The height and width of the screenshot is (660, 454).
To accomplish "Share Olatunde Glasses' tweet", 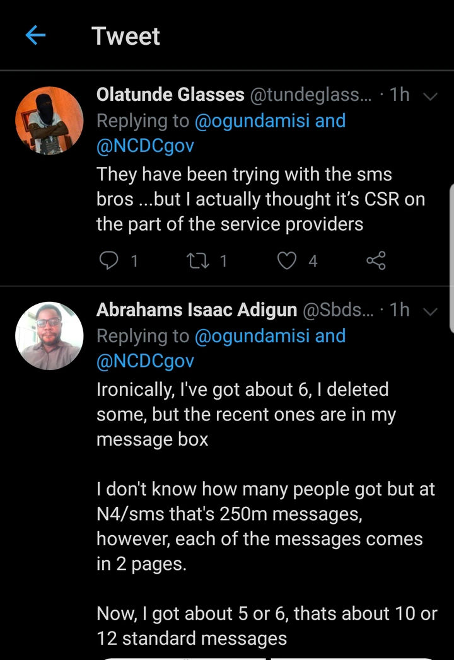I will click(376, 260).
